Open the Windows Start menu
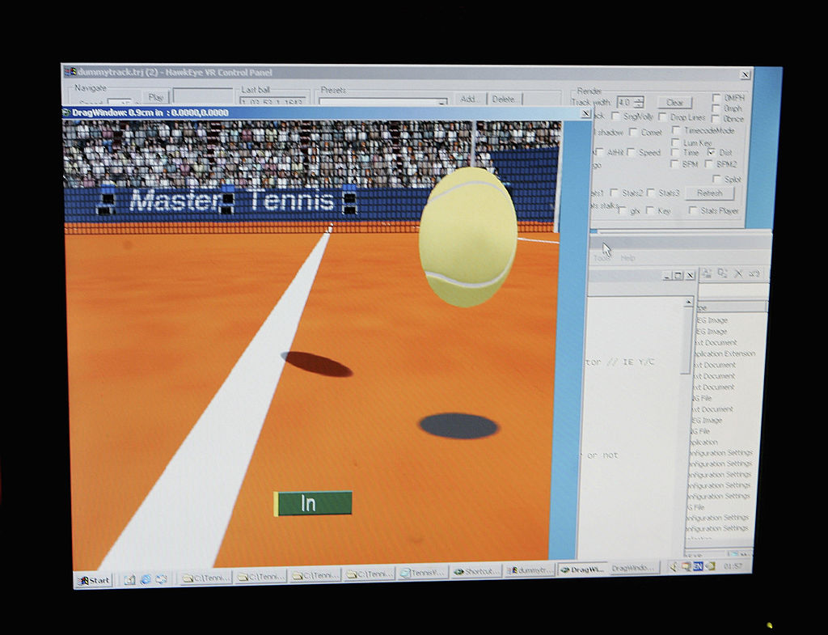The image size is (828, 635). (95, 580)
